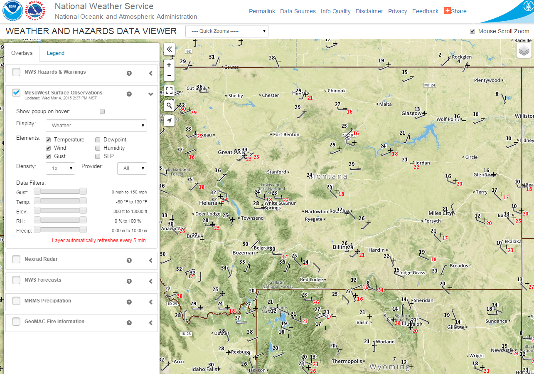Click the National Weather Service logo

(36, 11)
